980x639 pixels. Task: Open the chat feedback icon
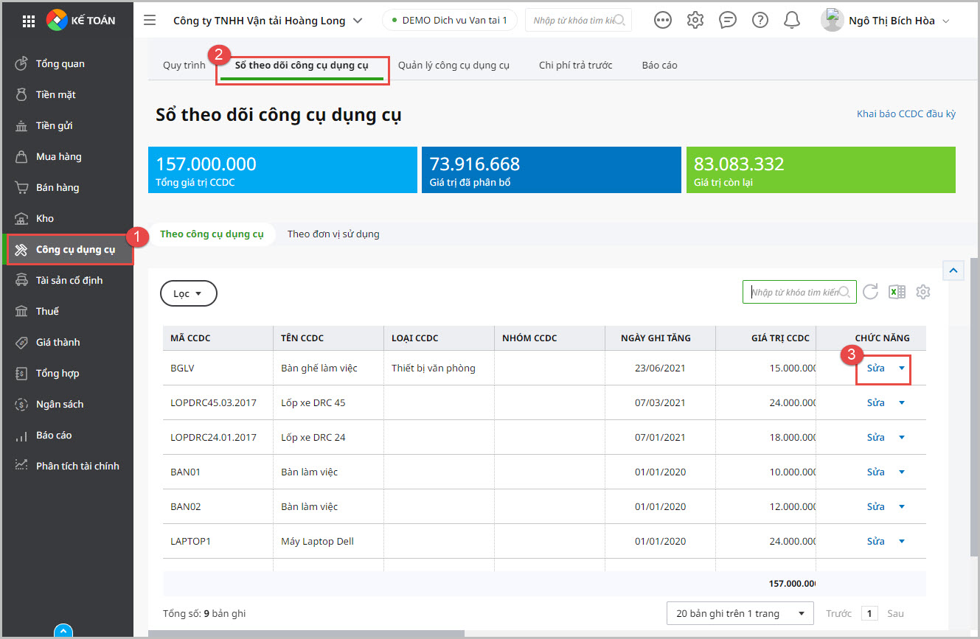point(728,21)
